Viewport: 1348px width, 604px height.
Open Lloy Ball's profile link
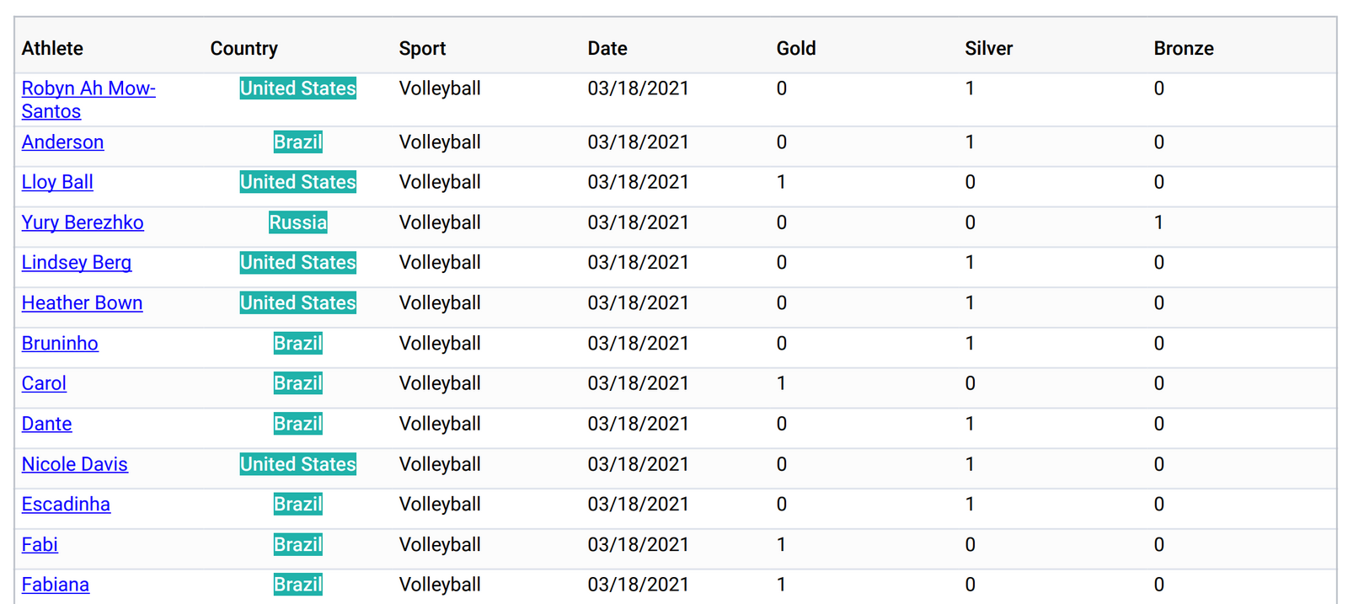[x=57, y=183]
